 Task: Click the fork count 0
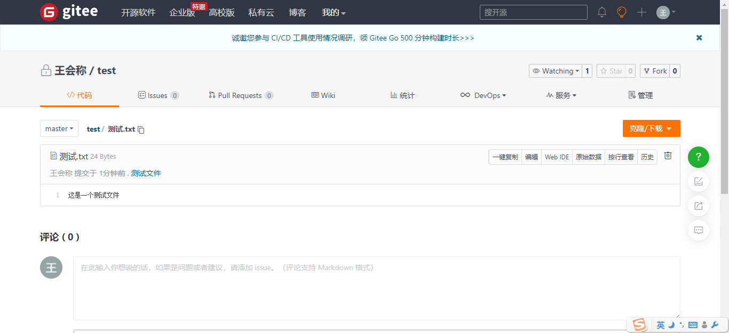coord(675,71)
